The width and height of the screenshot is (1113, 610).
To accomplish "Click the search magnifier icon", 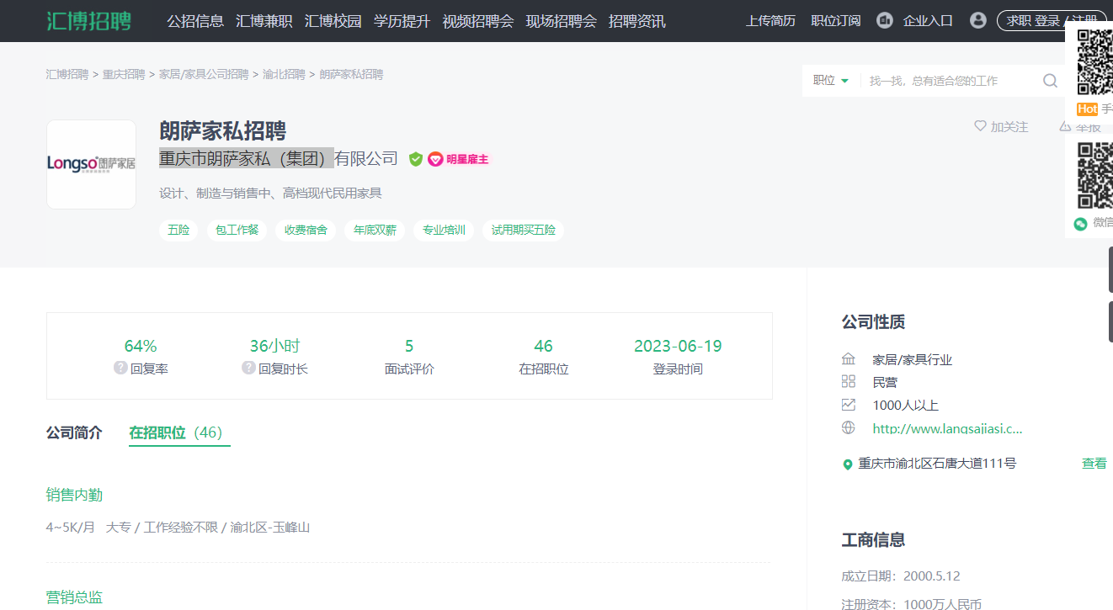I will [x=1050, y=81].
